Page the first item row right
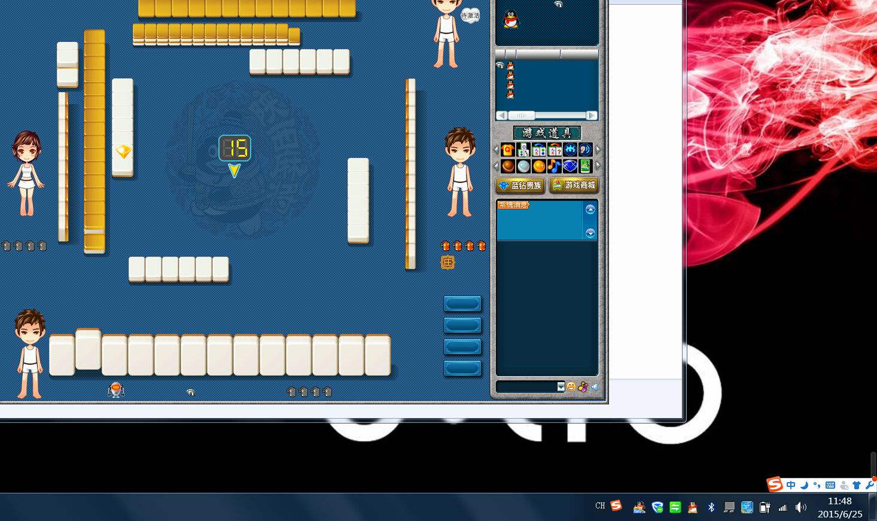Screen dimensions: 877x521 click(598, 150)
